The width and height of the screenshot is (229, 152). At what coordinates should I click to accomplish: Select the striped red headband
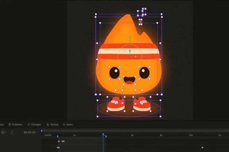129,51
